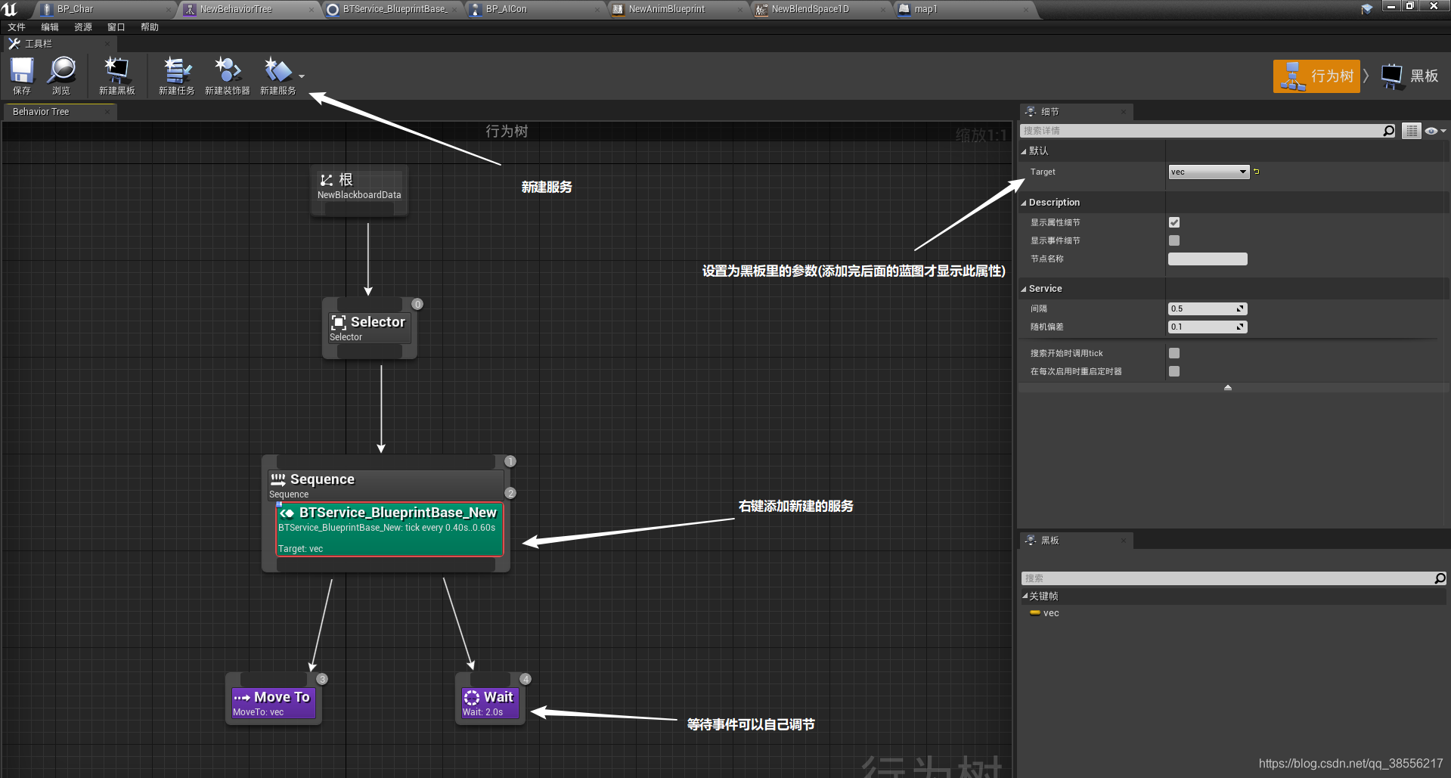Click the New Service toolbar icon
The image size is (1451, 778).
278,76
